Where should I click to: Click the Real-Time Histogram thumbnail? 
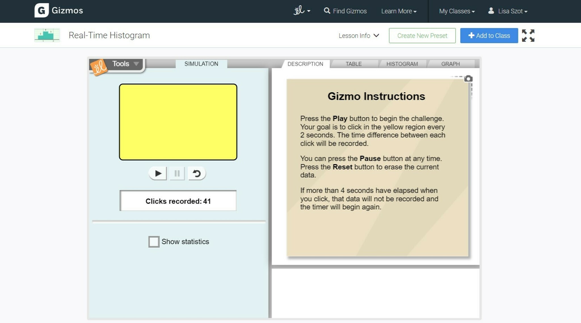[x=47, y=35]
